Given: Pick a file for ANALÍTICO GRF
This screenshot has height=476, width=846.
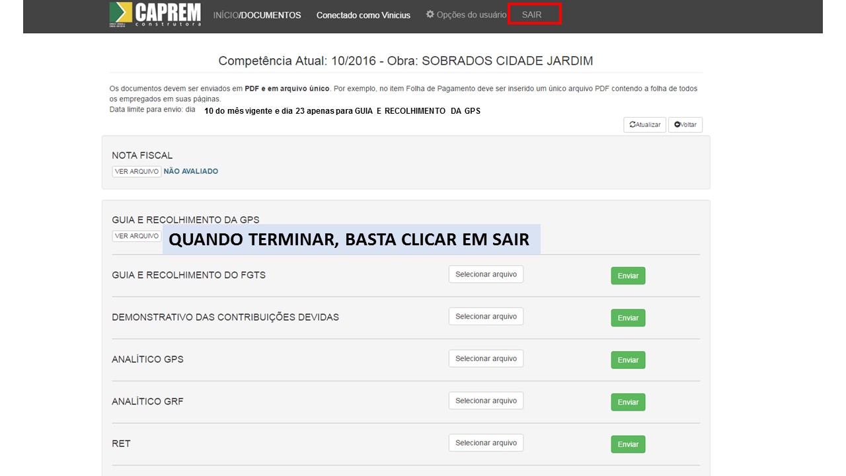Looking at the screenshot, I should [x=486, y=401].
